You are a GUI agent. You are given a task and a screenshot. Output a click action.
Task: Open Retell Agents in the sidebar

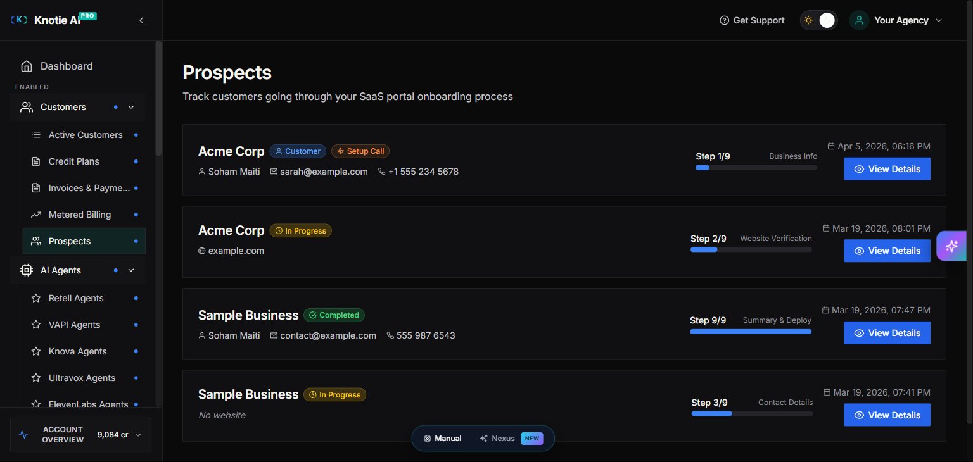[x=84, y=298]
